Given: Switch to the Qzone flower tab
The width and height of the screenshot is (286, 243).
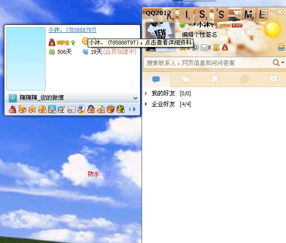Looking at the screenshot, I should click(x=214, y=79).
